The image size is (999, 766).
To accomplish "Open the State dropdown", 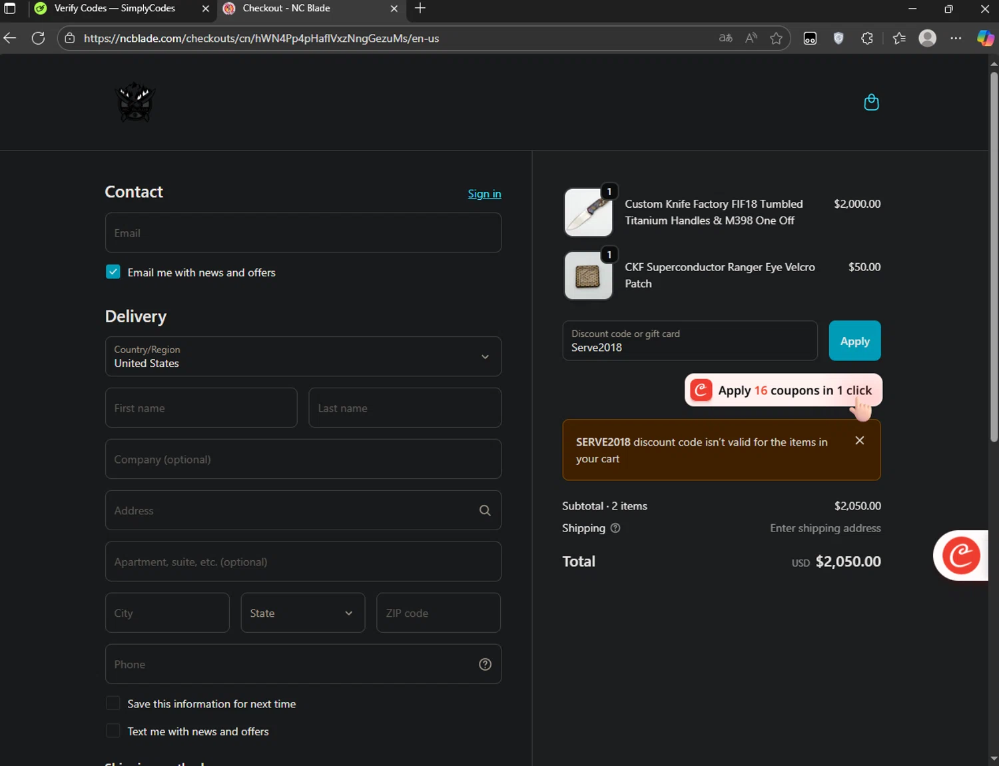I will [303, 613].
